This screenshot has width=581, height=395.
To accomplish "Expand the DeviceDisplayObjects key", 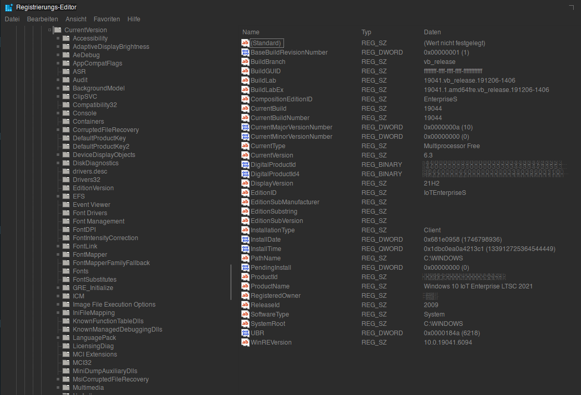I will (x=58, y=155).
